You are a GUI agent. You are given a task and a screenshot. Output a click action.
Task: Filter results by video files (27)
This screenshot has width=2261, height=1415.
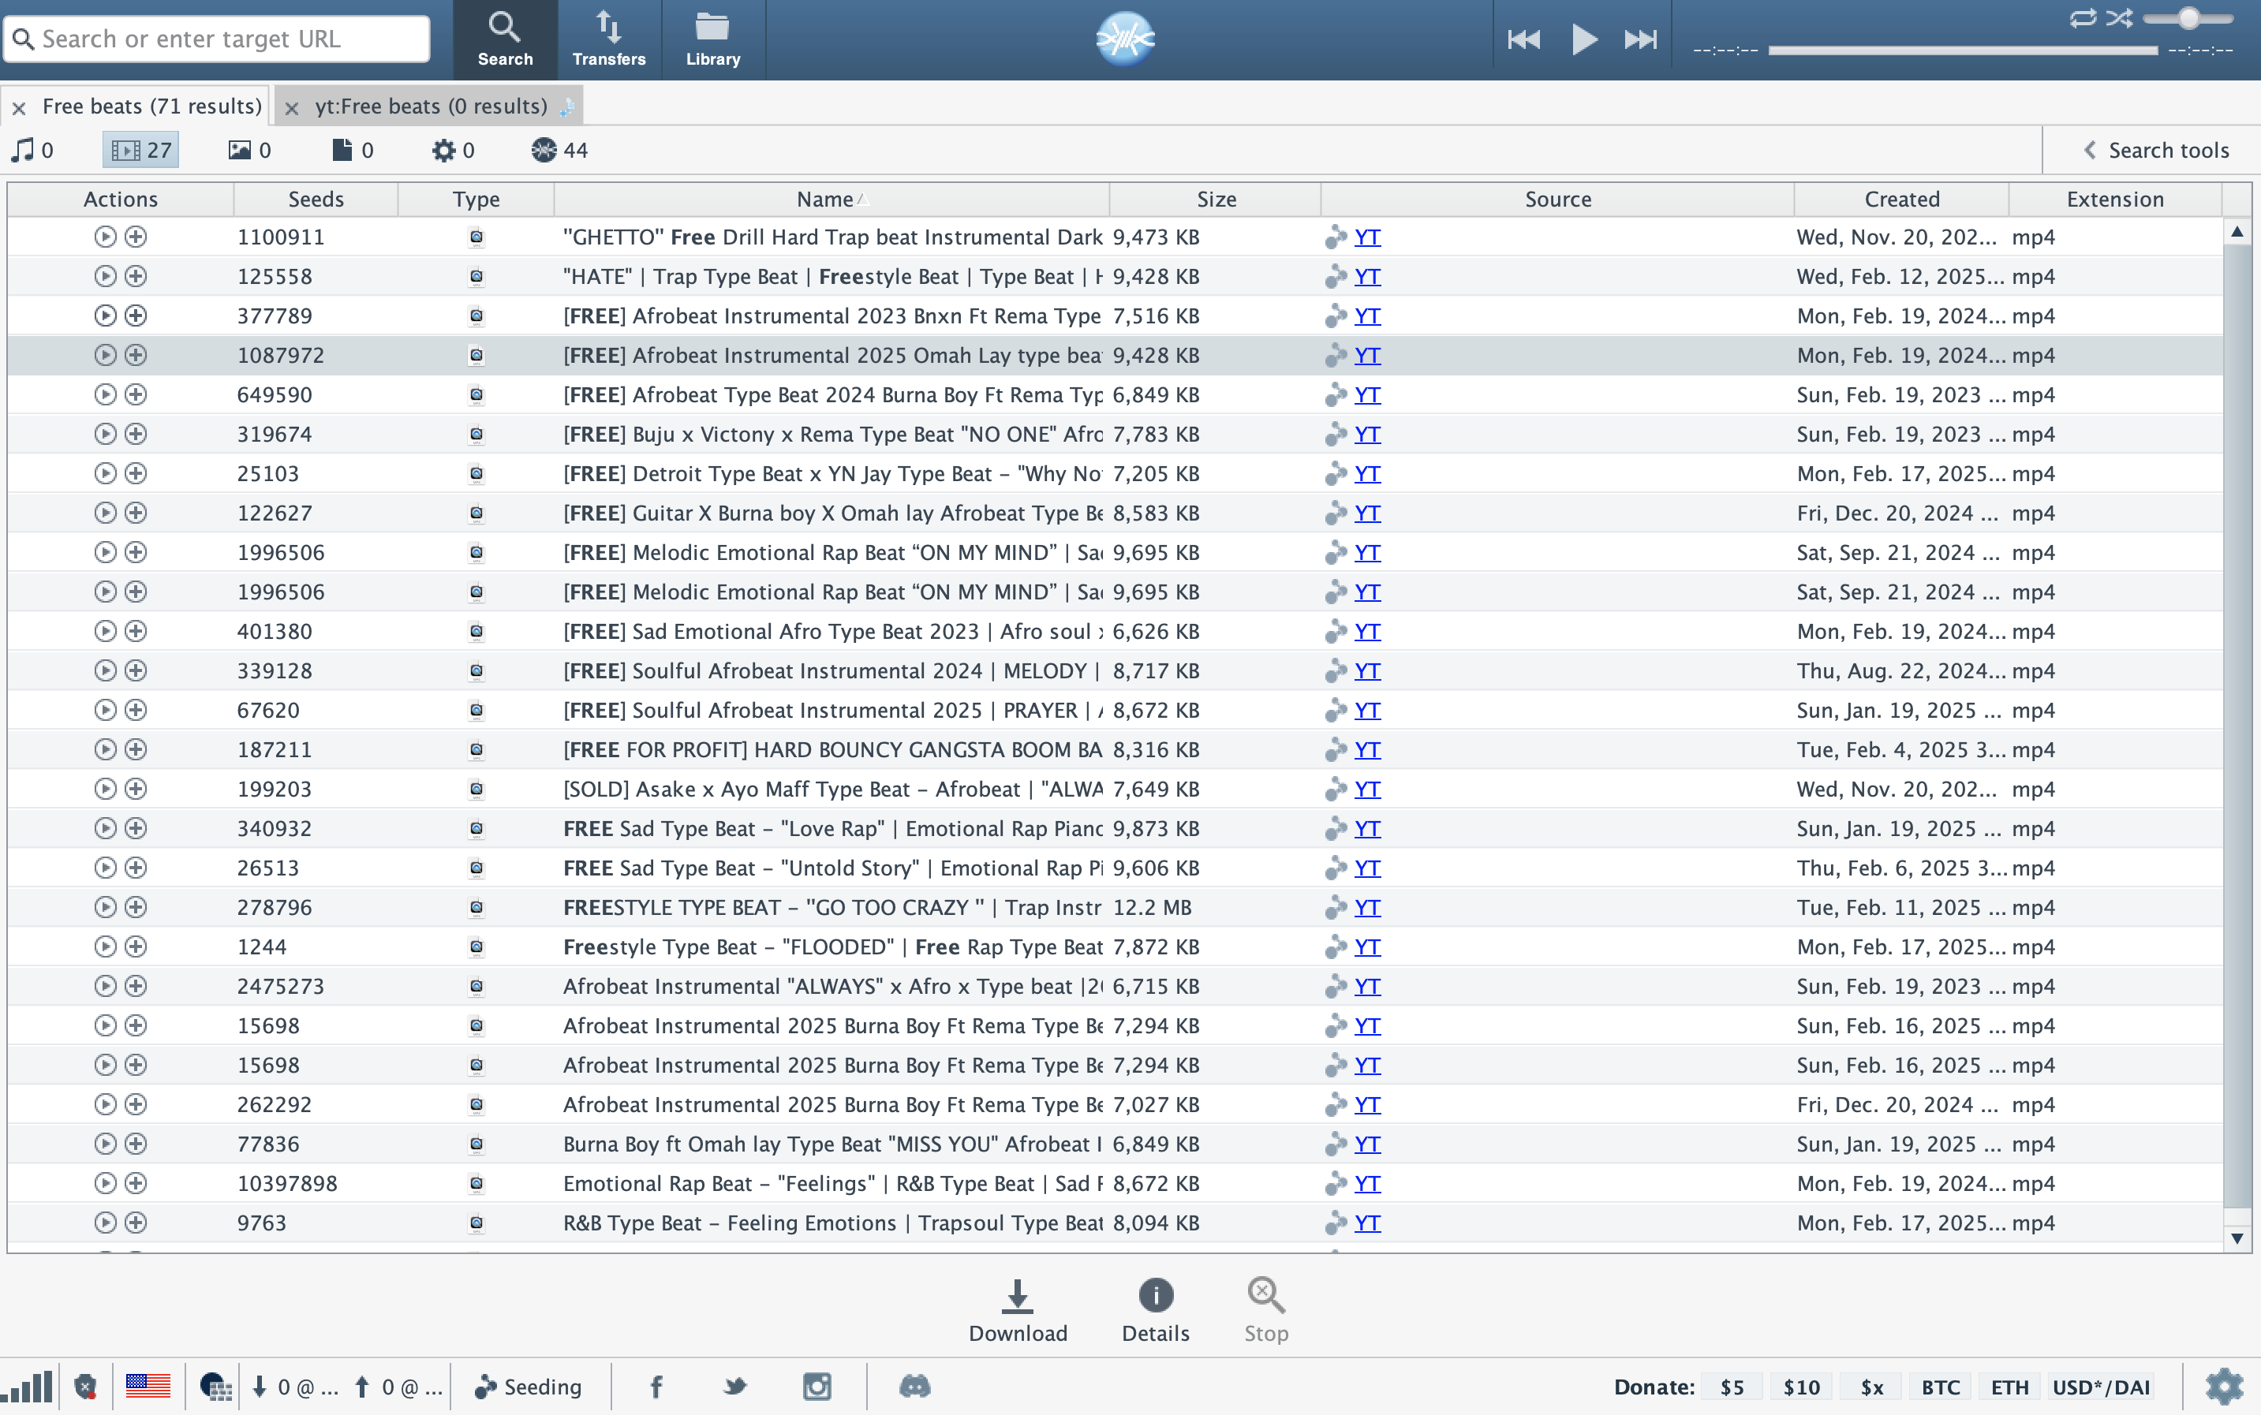140,150
